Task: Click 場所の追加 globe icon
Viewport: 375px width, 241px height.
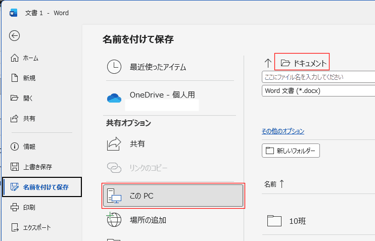Action: tap(114, 220)
